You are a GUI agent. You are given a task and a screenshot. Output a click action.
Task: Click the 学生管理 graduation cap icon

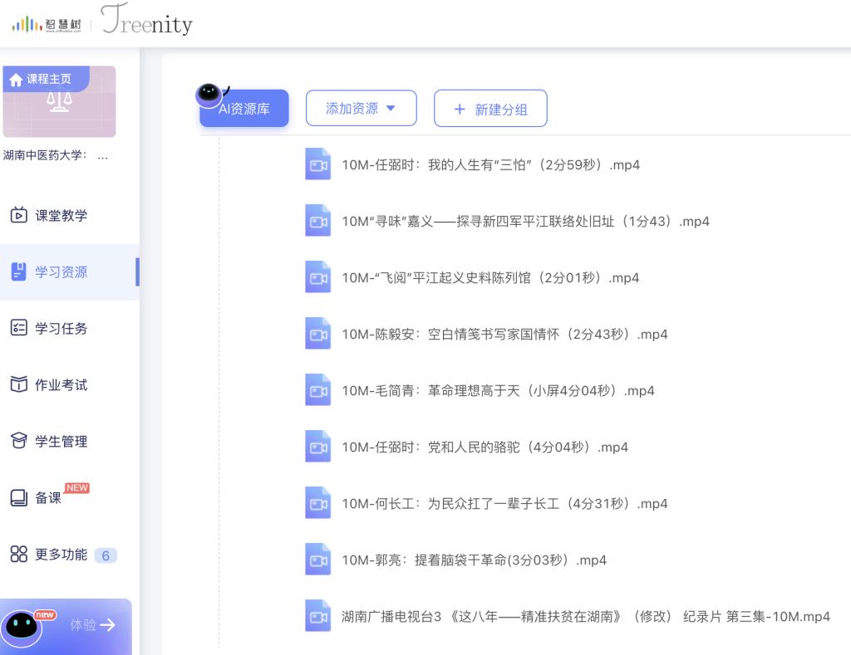tap(18, 442)
